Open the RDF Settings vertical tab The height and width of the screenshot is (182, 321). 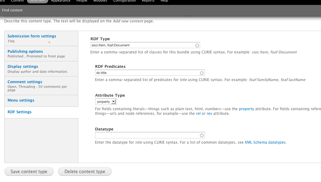[19, 112]
